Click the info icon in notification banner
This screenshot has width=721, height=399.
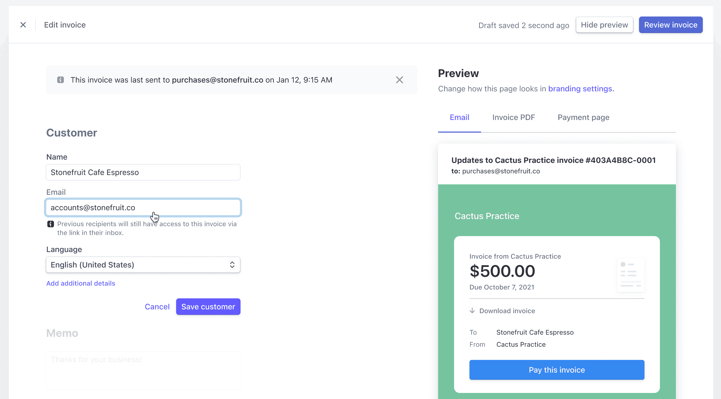(x=61, y=80)
